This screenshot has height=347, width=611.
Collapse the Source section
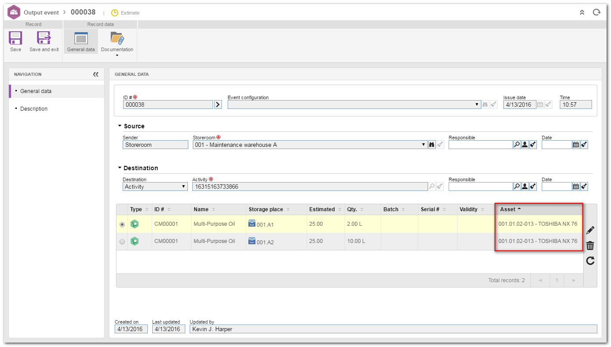coord(120,126)
